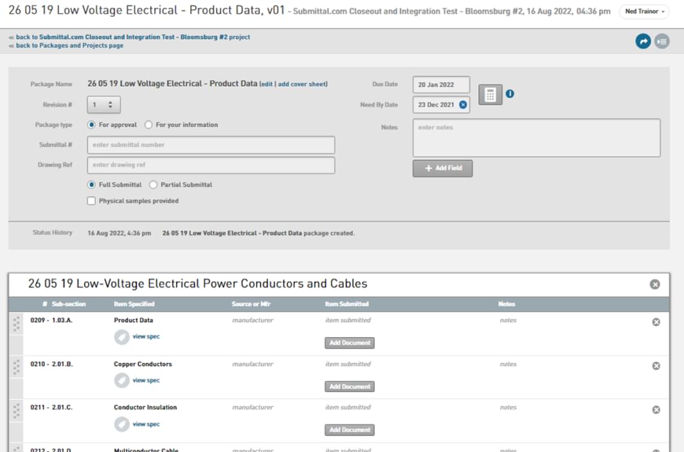Select the For approval radio button
The image size is (684, 452).
click(x=91, y=125)
